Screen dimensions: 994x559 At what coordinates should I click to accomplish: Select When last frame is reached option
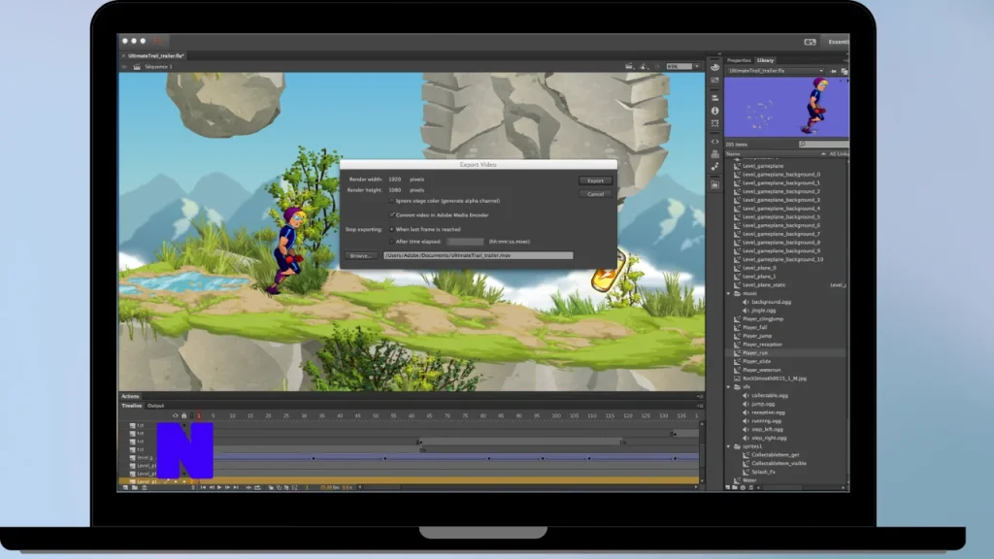[391, 229]
